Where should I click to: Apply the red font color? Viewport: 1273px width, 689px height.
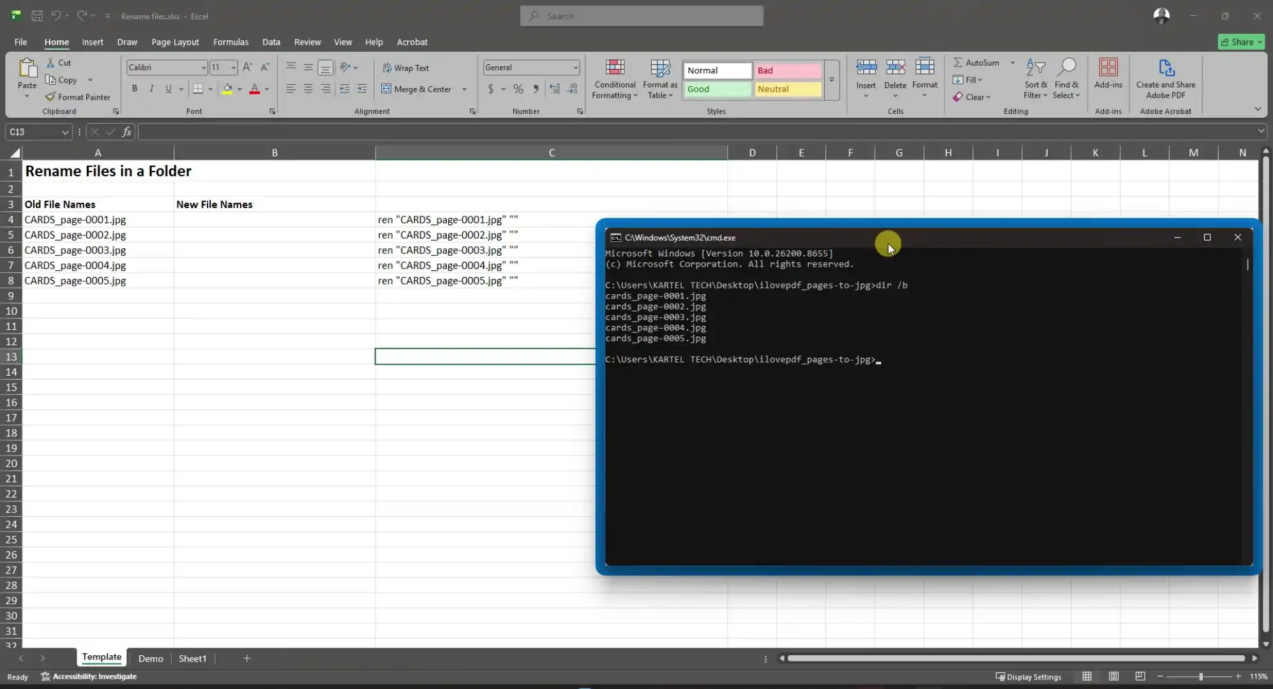click(255, 89)
